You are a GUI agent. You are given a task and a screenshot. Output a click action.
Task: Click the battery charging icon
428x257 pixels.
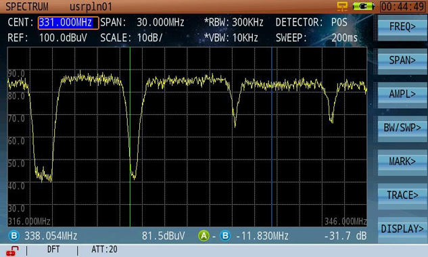click(363, 6)
